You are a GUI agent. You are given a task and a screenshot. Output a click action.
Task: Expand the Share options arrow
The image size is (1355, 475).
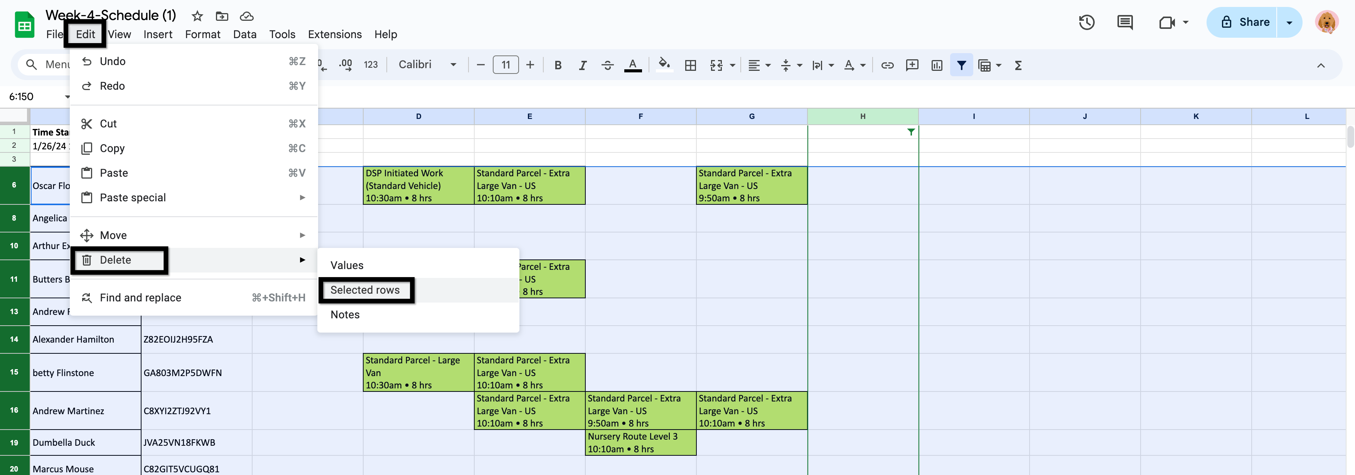pos(1289,22)
